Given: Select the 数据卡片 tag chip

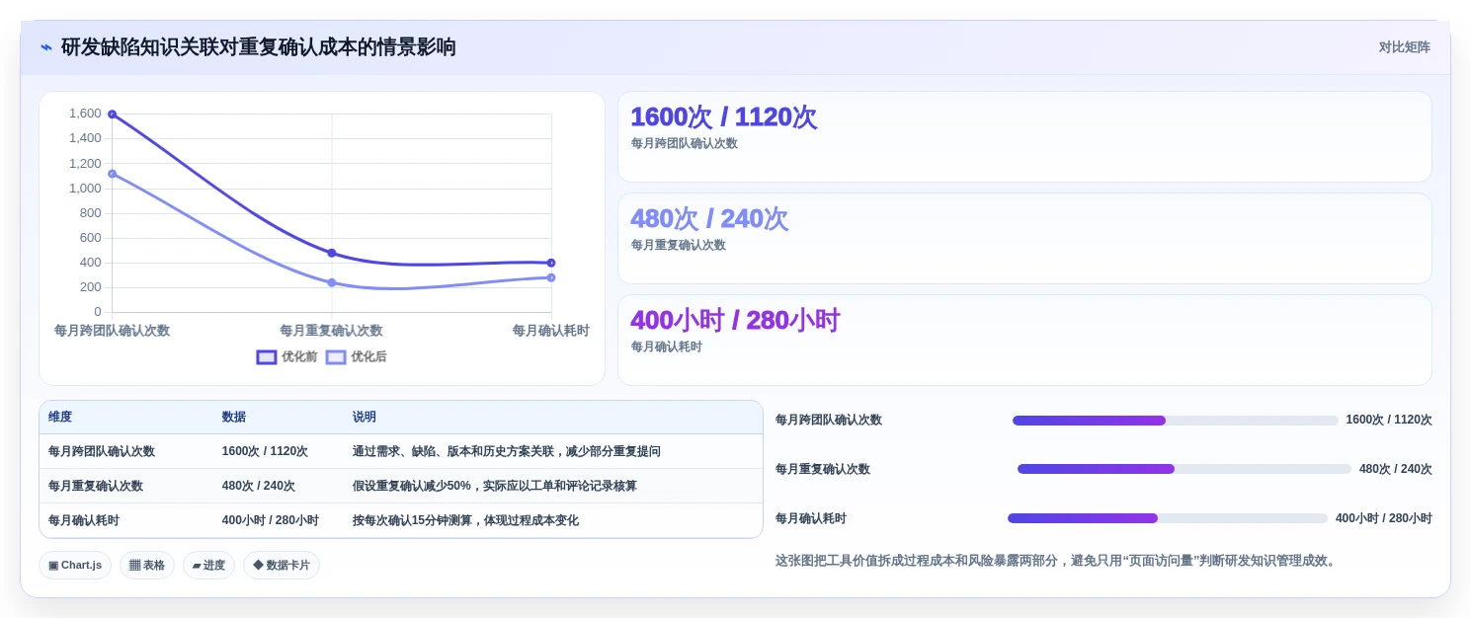Looking at the screenshot, I should pos(282,566).
